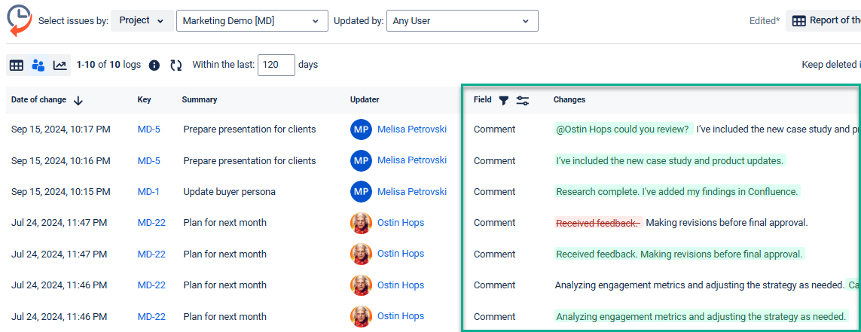Open the Field filter funnel icon
This screenshot has width=861, height=332.
click(x=503, y=100)
